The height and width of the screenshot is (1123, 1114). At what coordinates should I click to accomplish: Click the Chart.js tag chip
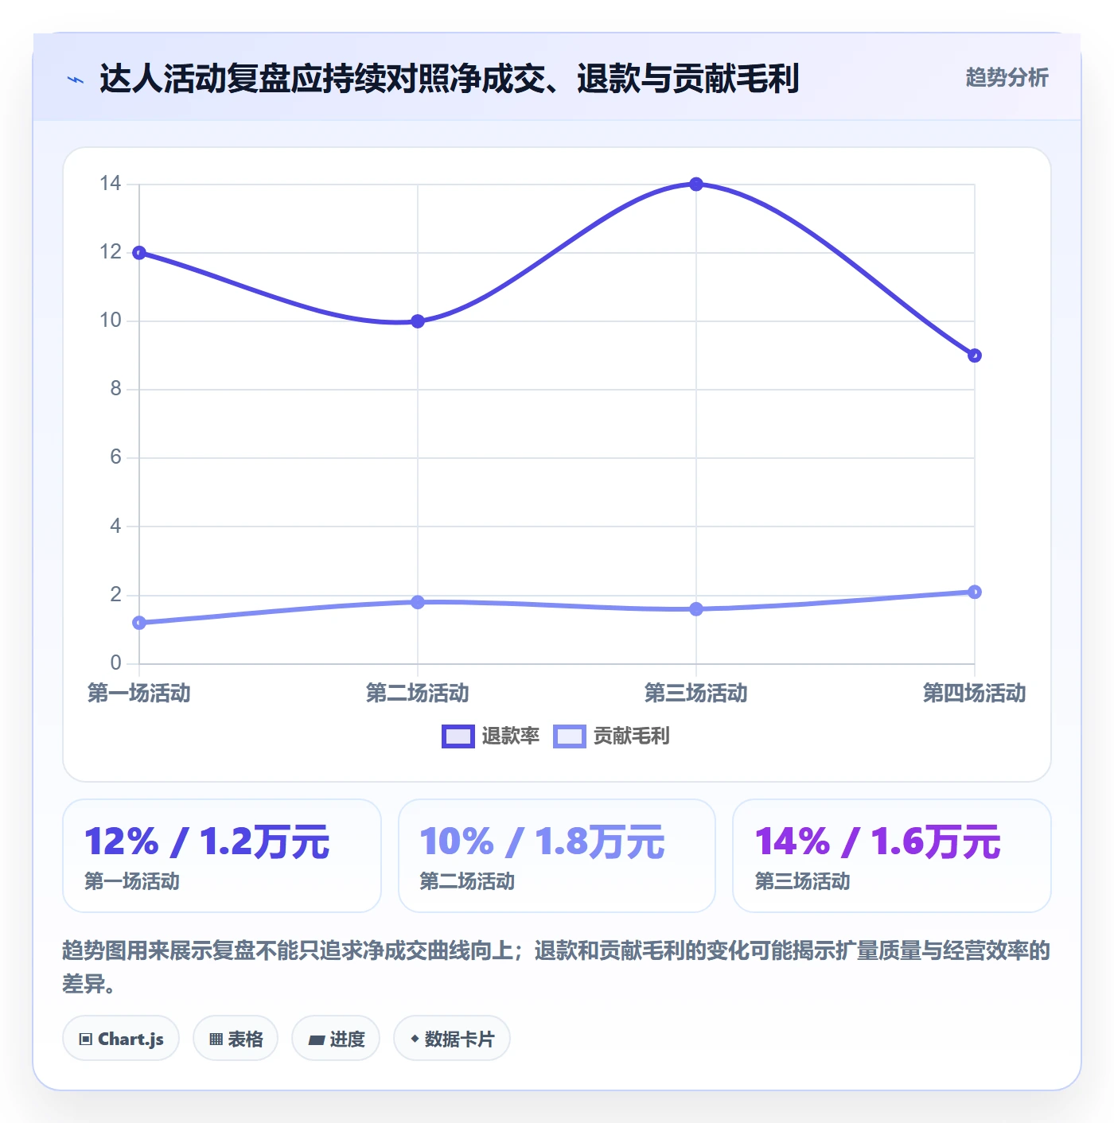[121, 1039]
